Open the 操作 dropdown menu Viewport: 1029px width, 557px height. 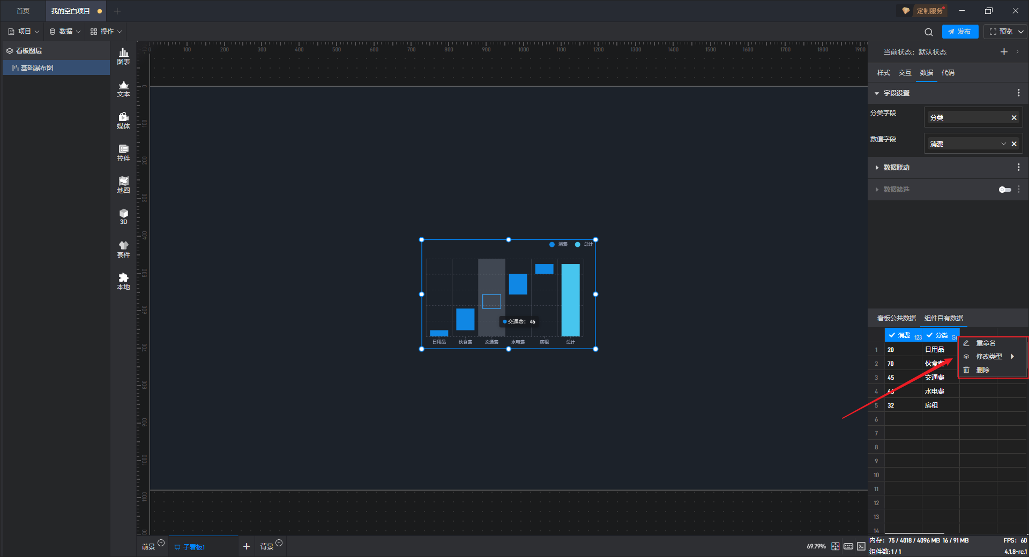click(x=106, y=32)
